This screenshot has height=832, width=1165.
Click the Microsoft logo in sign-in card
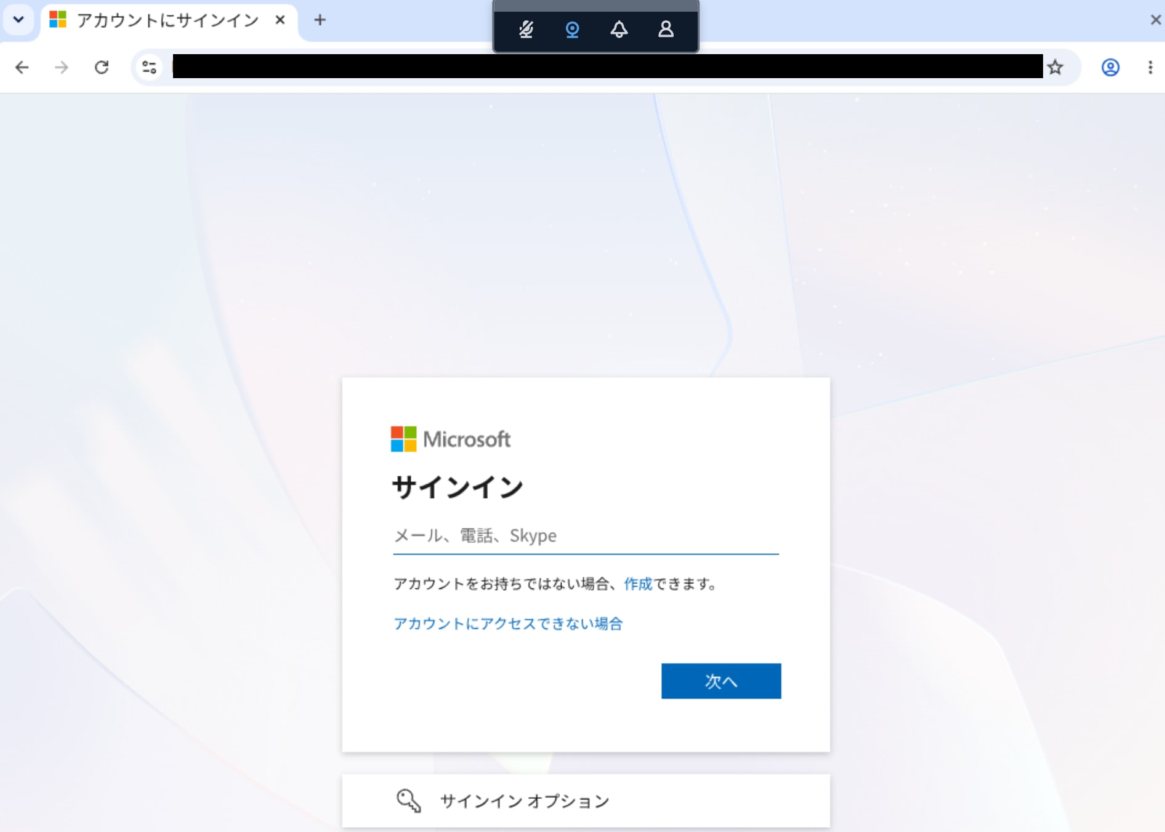click(451, 439)
